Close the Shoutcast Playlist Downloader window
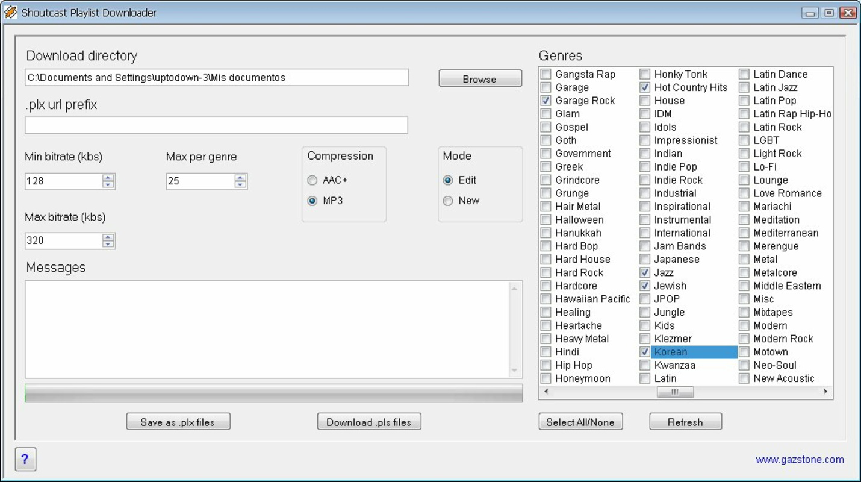Screen dimensions: 861x482 pos(848,13)
